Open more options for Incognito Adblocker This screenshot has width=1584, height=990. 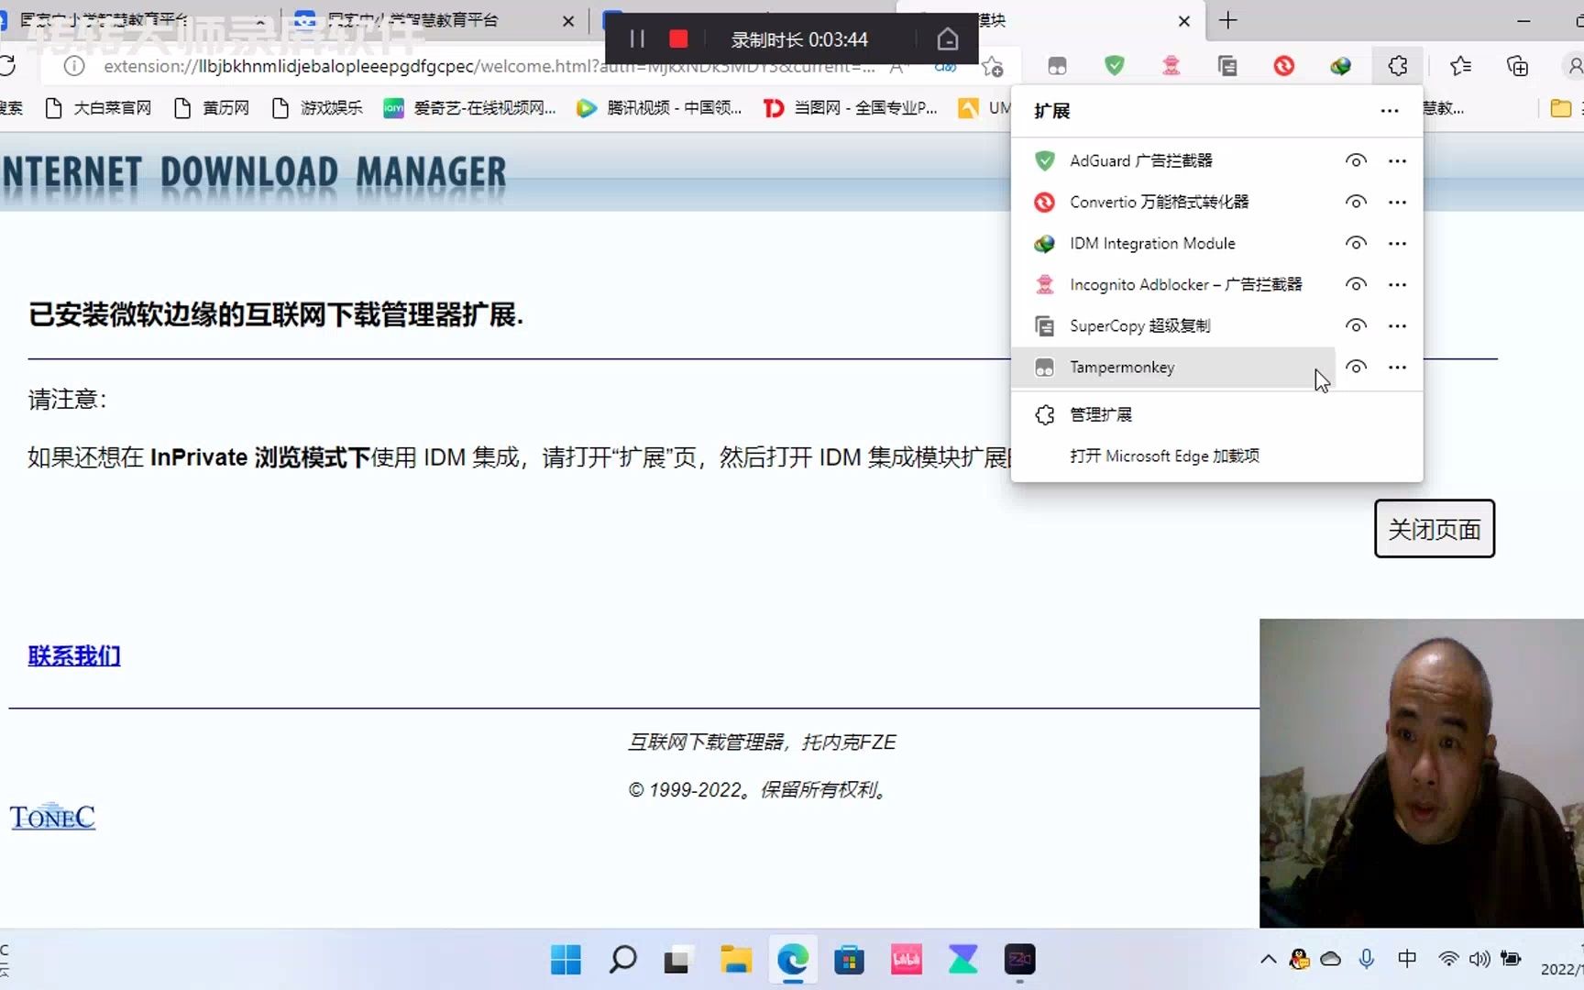(1397, 284)
